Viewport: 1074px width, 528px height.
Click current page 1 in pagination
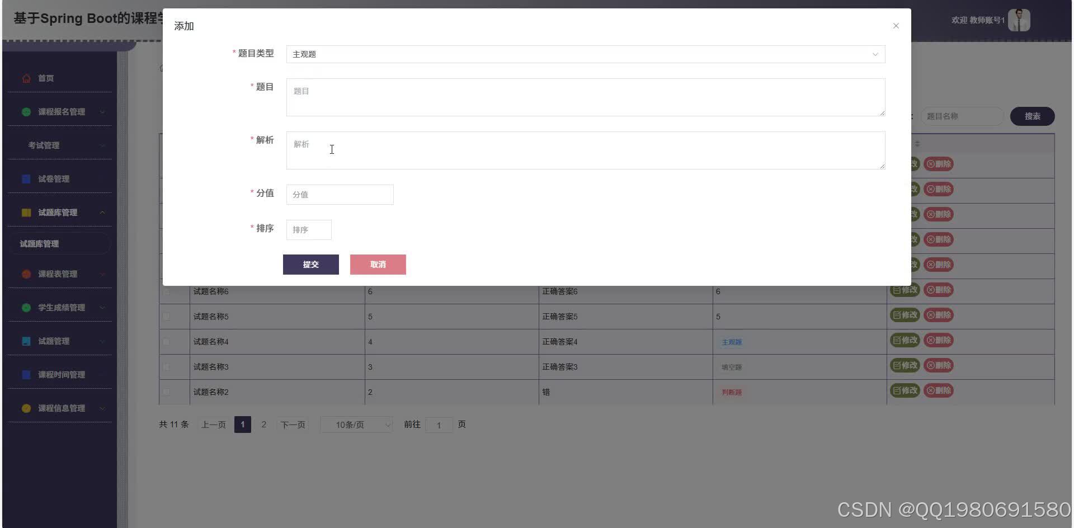click(x=243, y=425)
